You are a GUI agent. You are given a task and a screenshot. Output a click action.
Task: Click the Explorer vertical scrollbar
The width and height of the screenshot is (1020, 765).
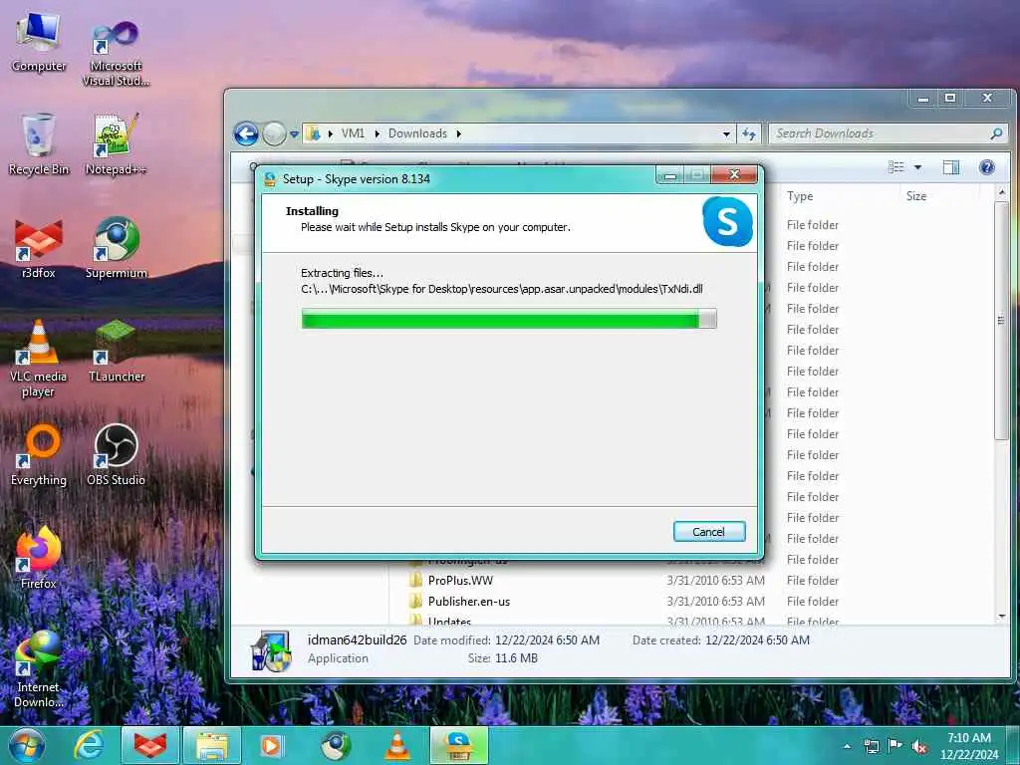point(1001,320)
